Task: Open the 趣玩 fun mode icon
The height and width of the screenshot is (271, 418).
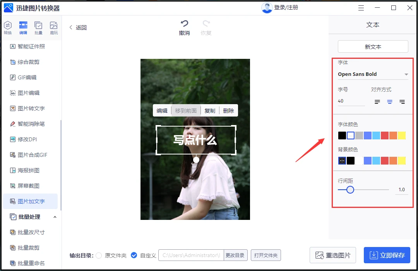Action: tap(54, 28)
